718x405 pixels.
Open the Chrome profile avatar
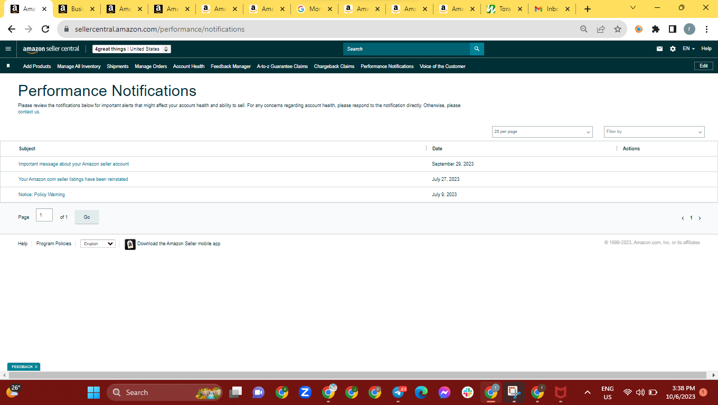point(689,29)
